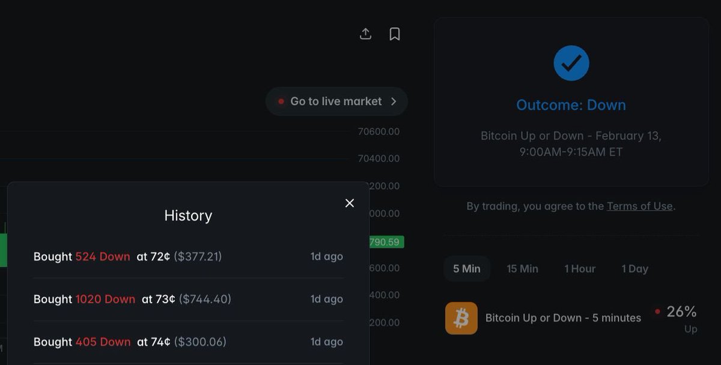This screenshot has width=721, height=365.
Task: Click the ($377.21) amount
Action: (198, 256)
